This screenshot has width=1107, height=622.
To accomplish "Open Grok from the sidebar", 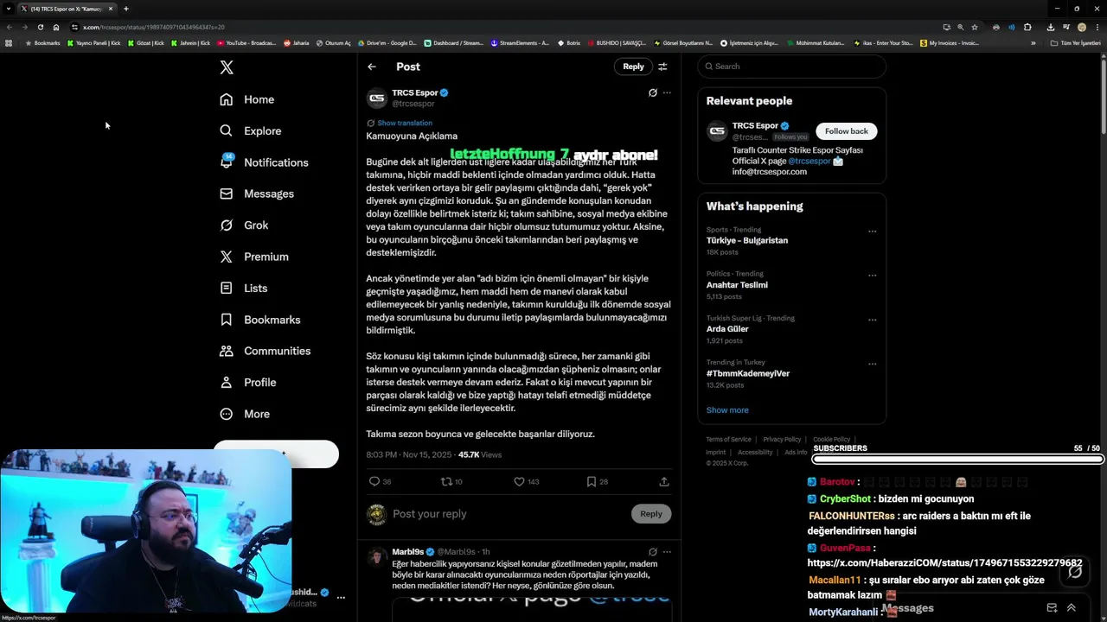I will pos(243,225).
